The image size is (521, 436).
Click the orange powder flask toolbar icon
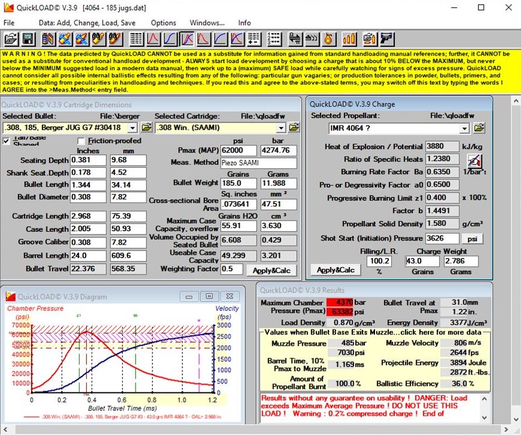click(x=328, y=39)
